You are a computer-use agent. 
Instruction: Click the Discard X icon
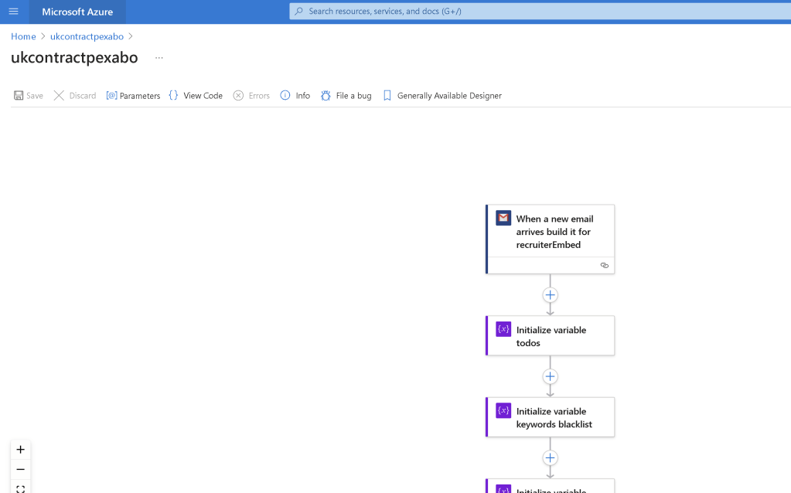(59, 95)
